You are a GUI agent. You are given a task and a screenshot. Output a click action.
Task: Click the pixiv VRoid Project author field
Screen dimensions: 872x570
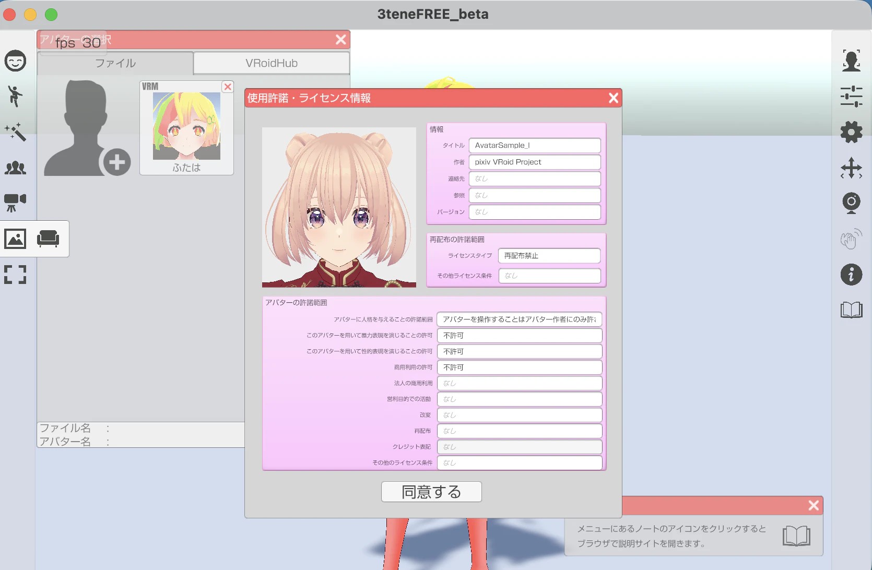[535, 162]
